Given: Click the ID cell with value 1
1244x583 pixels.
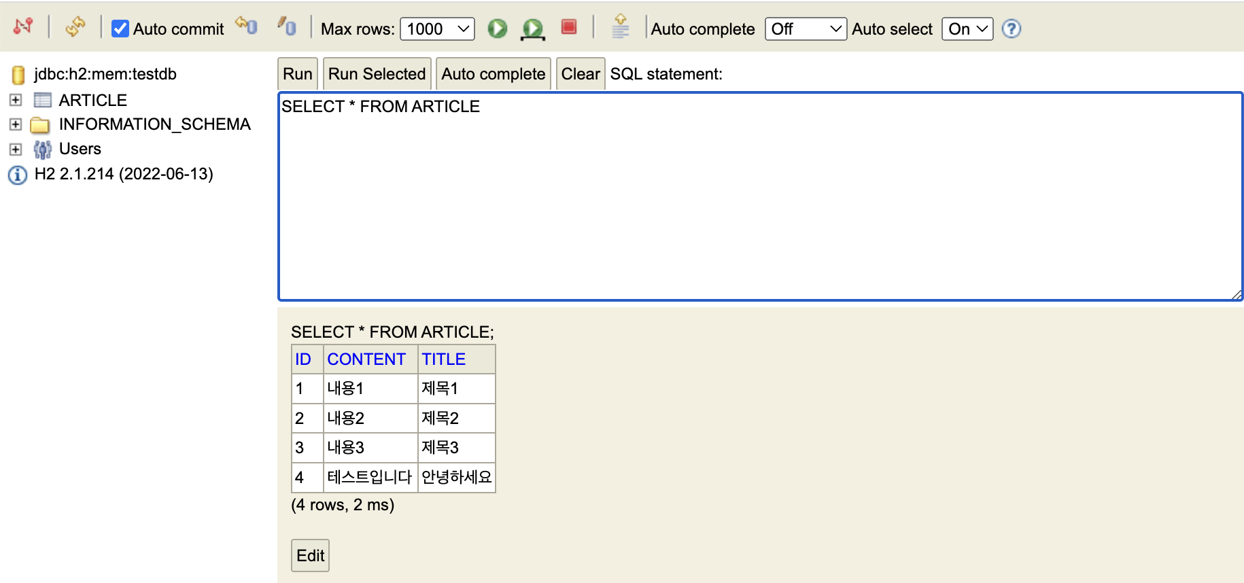Looking at the screenshot, I should (307, 389).
